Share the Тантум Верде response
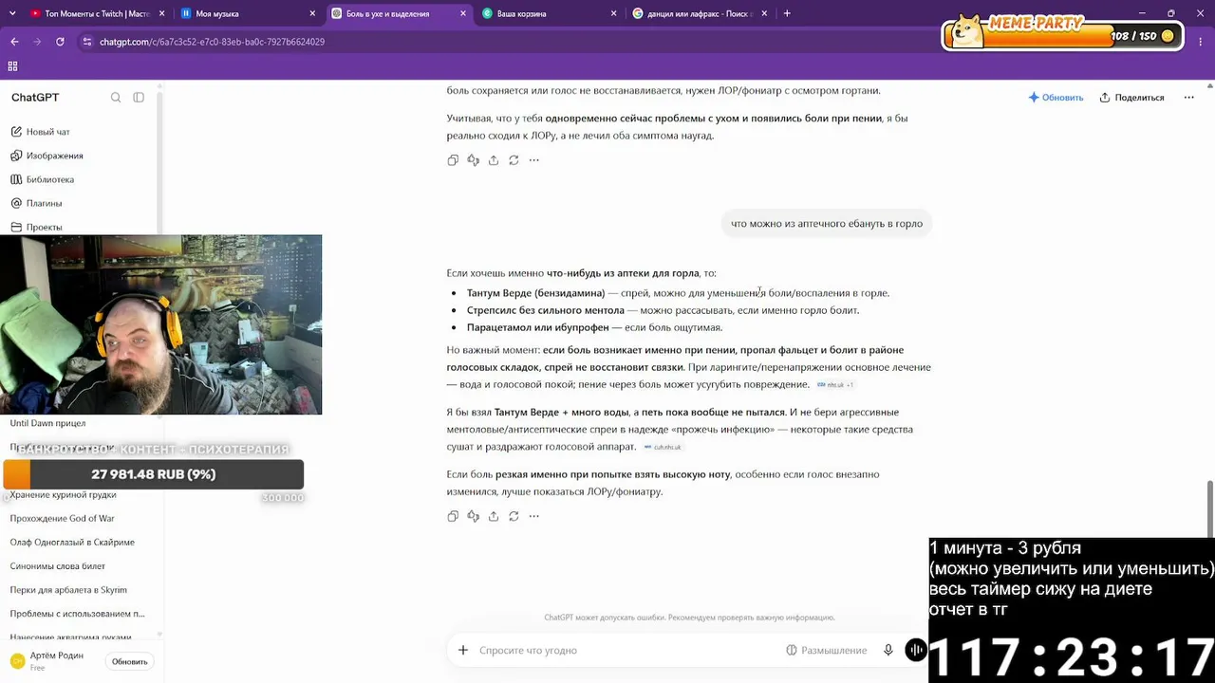The image size is (1215, 683). [x=494, y=516]
